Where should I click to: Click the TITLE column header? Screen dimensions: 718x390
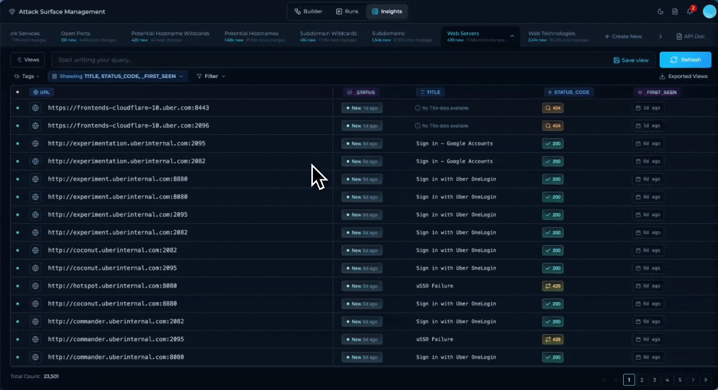(430, 92)
